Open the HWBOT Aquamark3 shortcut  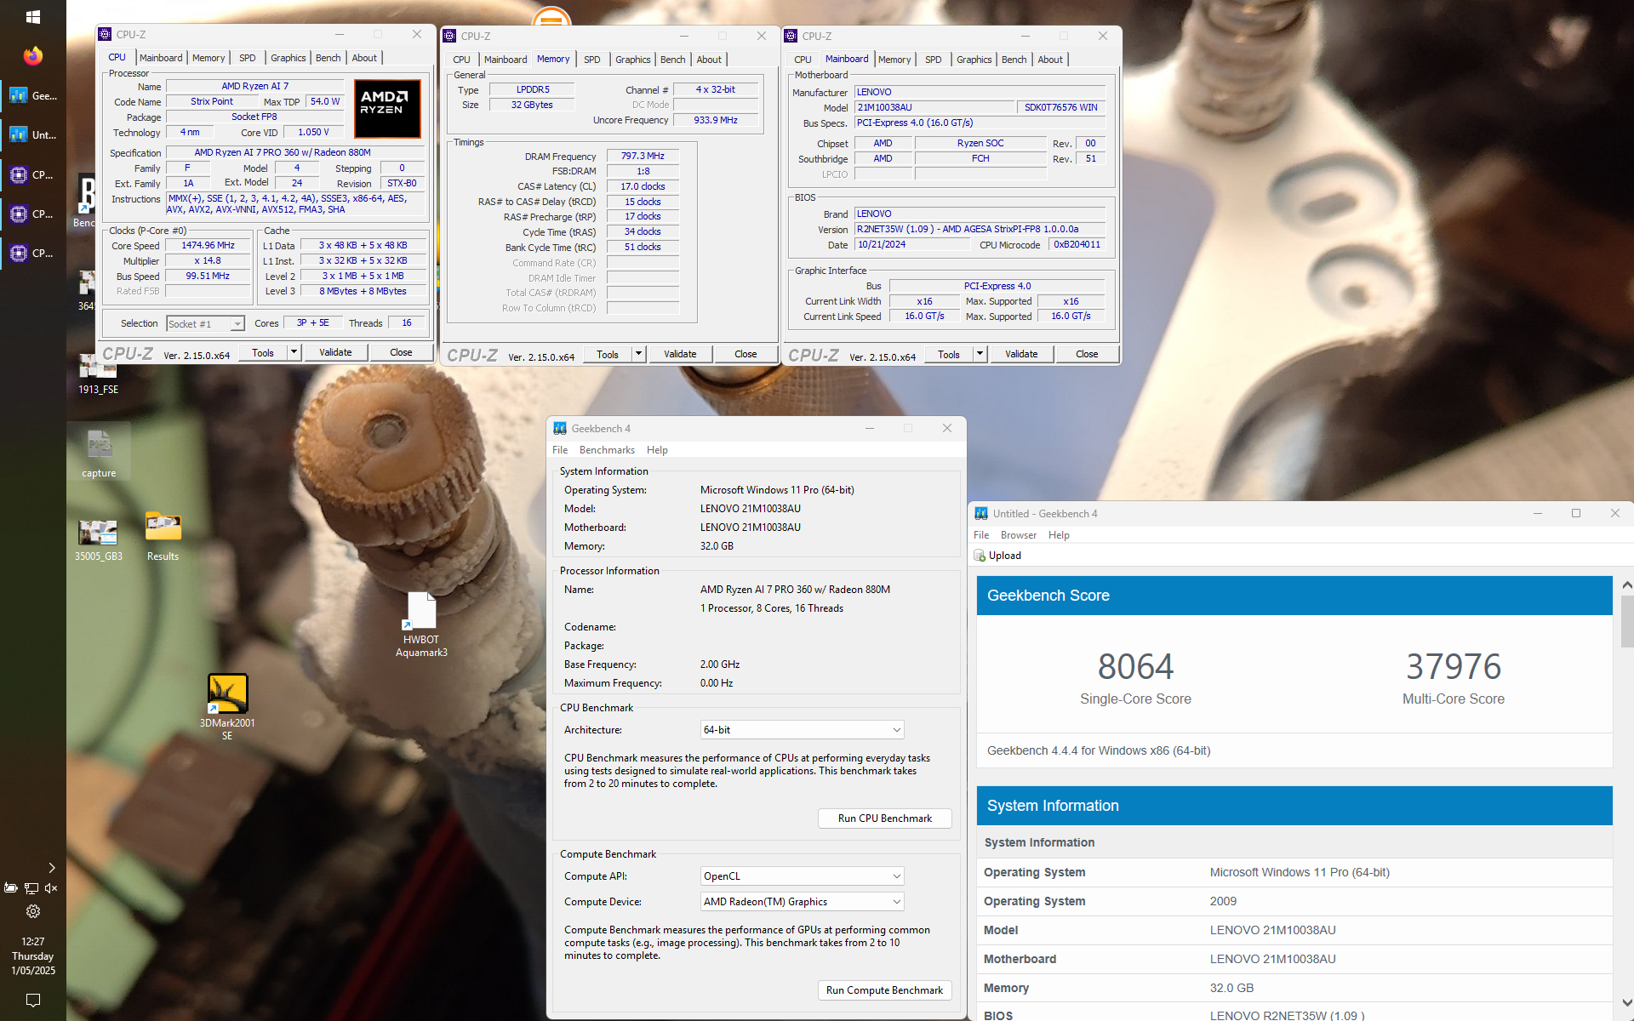(x=421, y=625)
